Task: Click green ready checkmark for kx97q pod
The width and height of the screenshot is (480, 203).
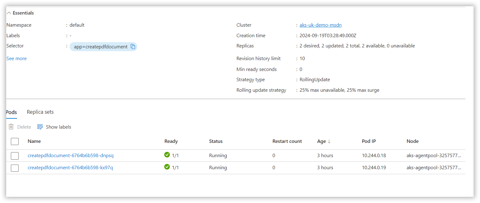Action: pos(167,167)
